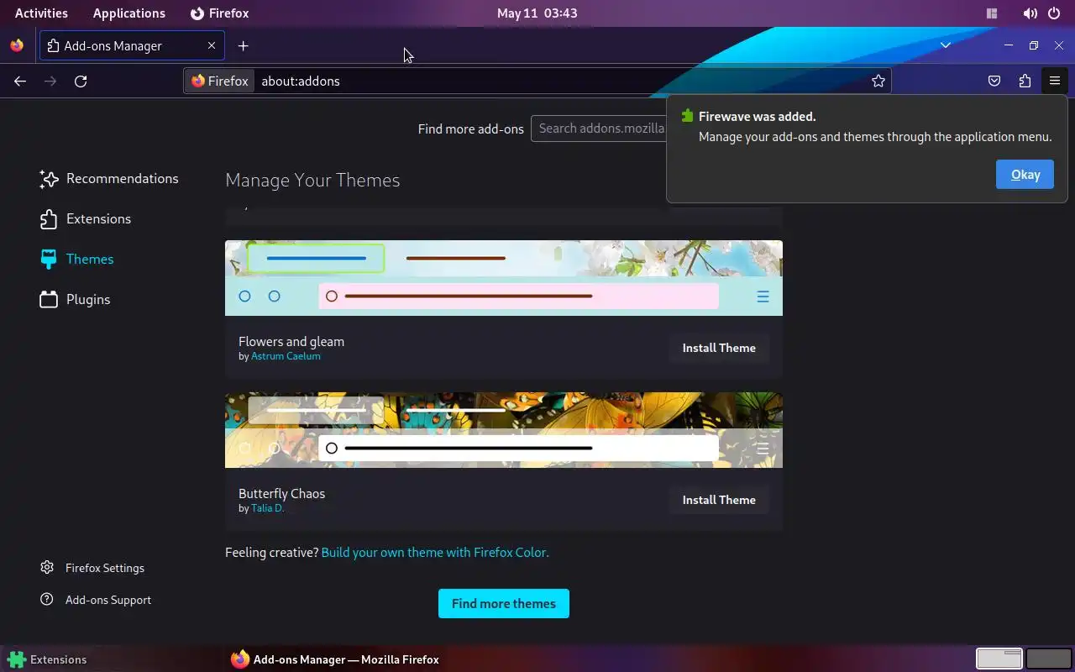The image size is (1075, 672).
Task: Open Build your own theme with Firefox Color
Action: [x=435, y=553]
